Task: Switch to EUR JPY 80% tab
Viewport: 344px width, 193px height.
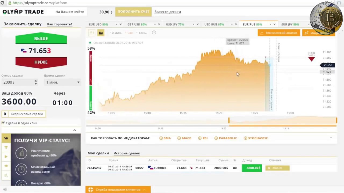Action: tap(290, 24)
